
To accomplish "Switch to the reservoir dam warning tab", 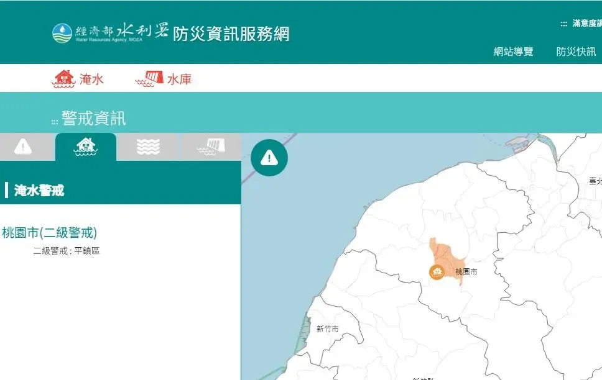I will click(x=210, y=147).
